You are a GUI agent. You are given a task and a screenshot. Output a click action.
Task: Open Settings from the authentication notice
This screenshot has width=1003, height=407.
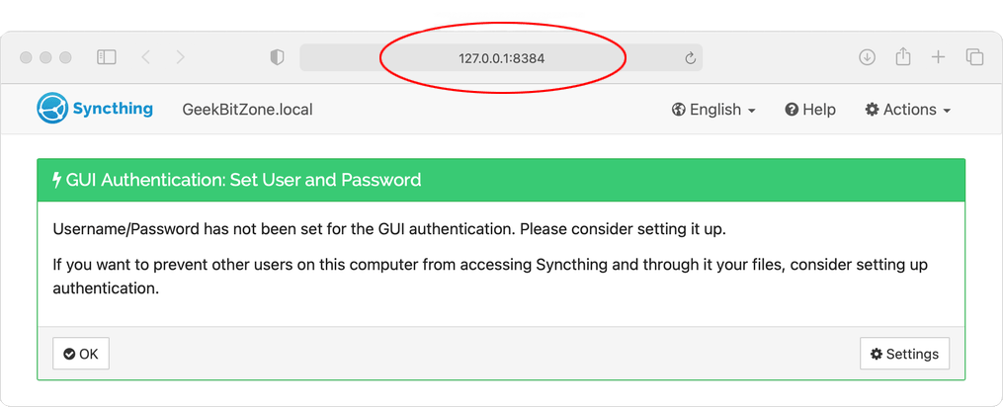(904, 354)
